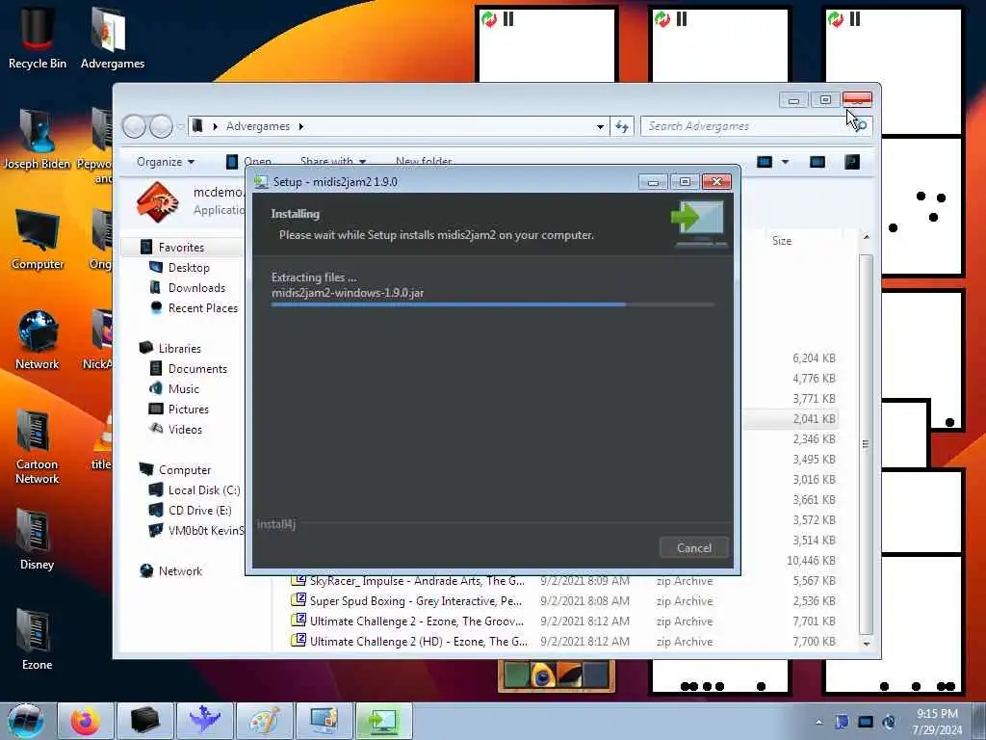Change view icon in Explorer toolbar
Image resolution: width=986 pixels, height=740 pixels.
[764, 162]
